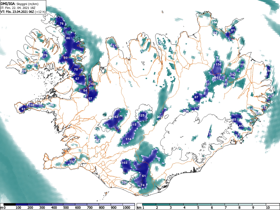Click the visibility value 168 on the map
The image size is (280, 210).
242,64
